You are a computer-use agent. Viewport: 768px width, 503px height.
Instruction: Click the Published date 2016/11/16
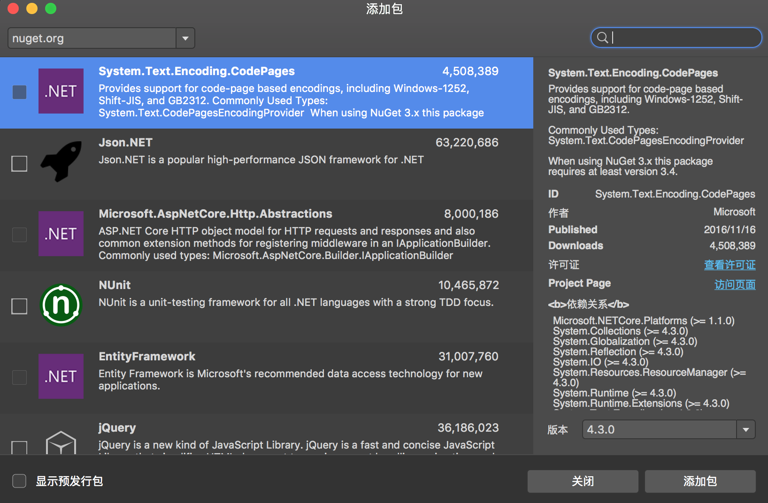[730, 229]
